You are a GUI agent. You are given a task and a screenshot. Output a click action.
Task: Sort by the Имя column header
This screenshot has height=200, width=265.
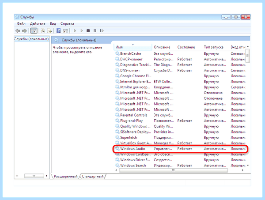coord(133,47)
